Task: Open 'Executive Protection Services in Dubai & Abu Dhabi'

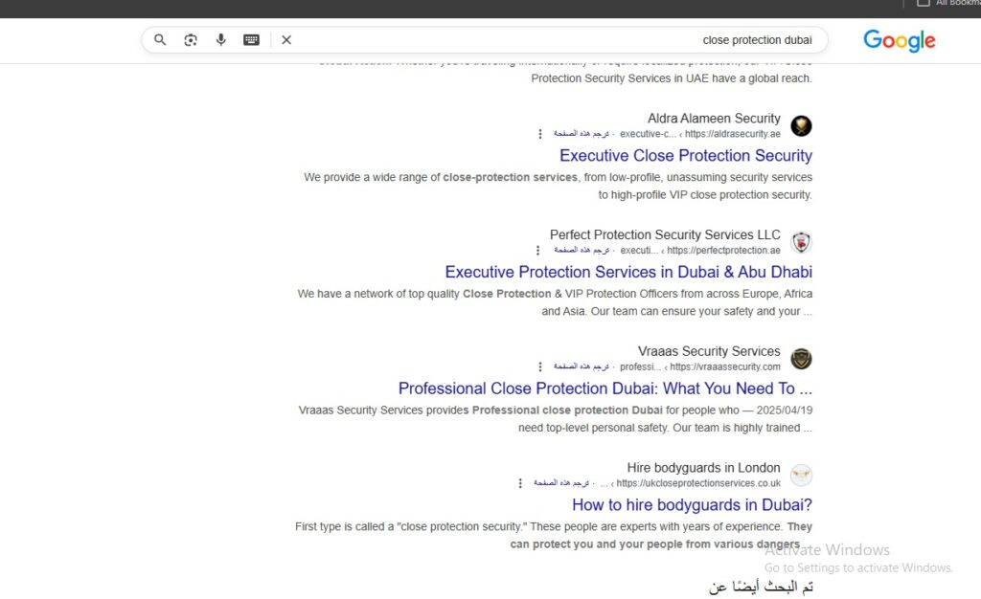Action: [x=628, y=272]
